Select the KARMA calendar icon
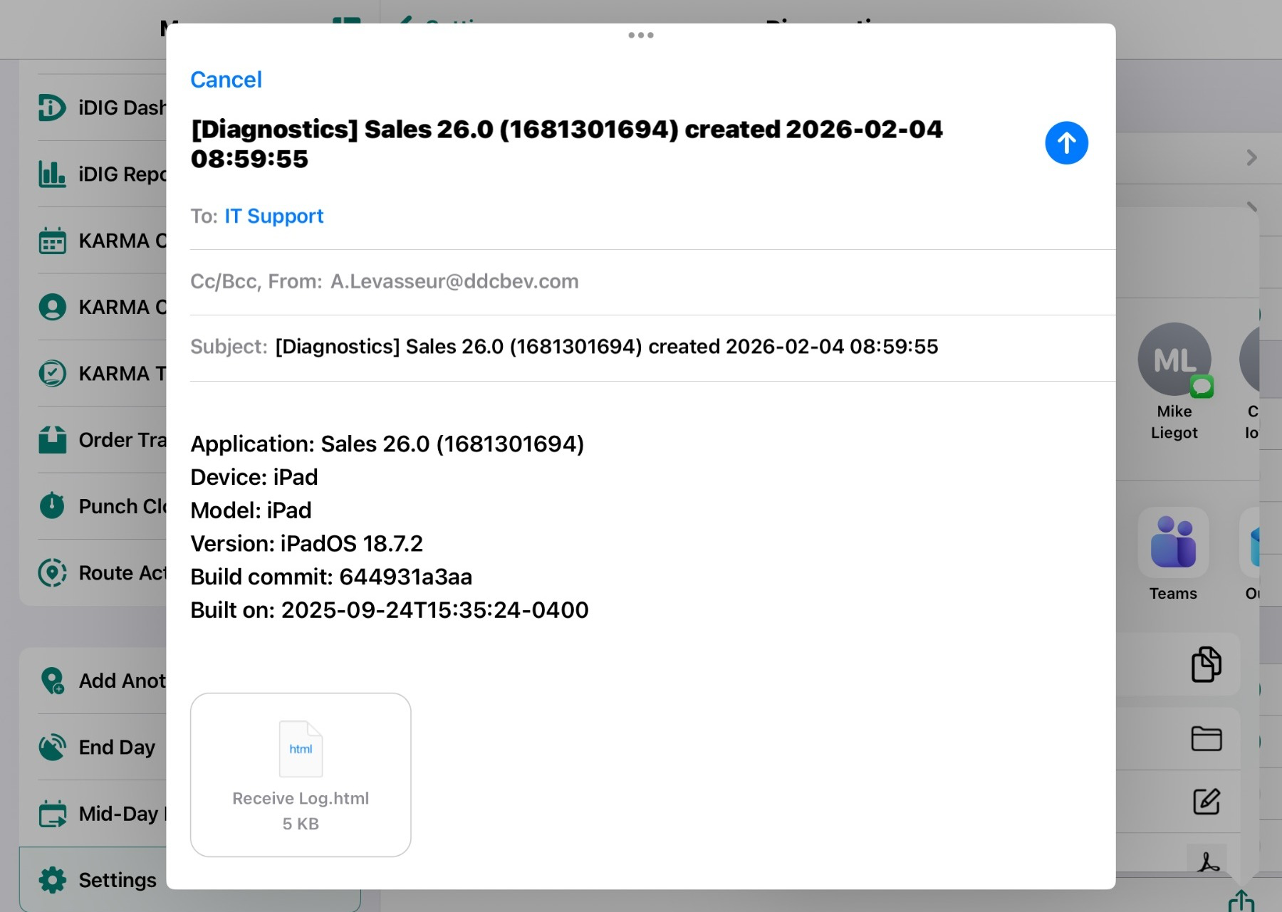 52,241
